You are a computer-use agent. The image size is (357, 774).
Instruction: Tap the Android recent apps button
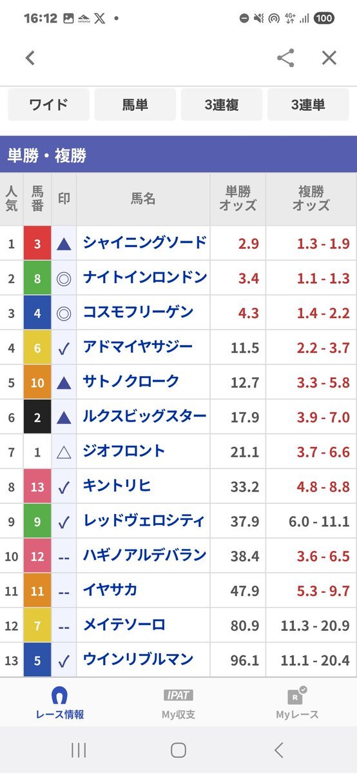pos(79,750)
